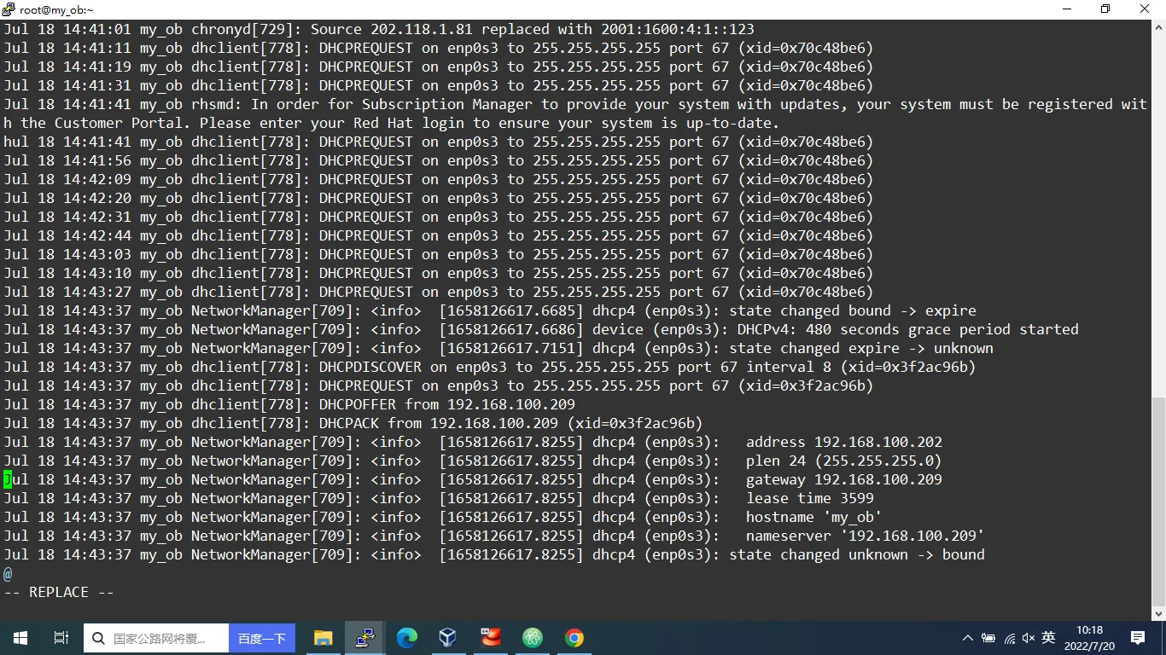Click the muted volume tray icon
Screen dimensions: 1166x655
point(1029,638)
